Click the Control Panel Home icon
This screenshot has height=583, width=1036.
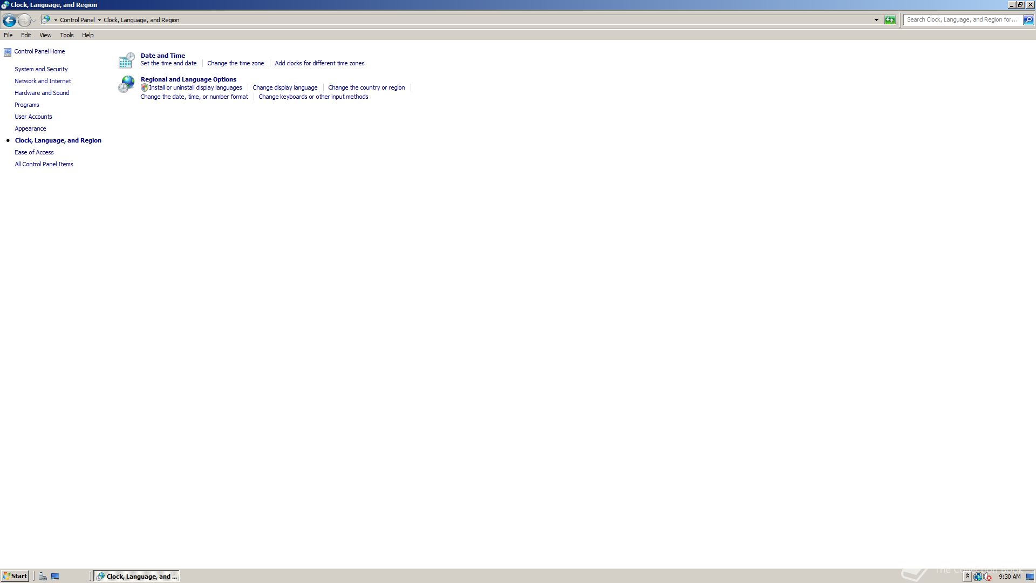[x=8, y=52]
